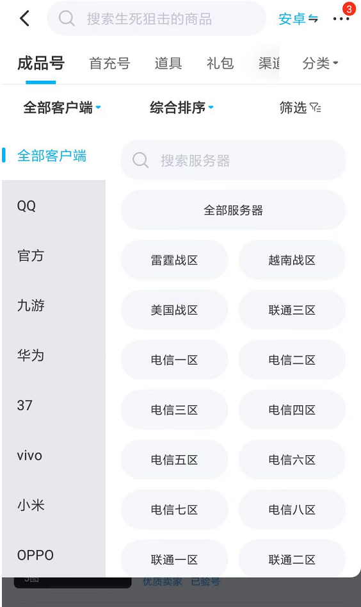Select 全部服务器 option
The image size is (361, 607).
coord(233,210)
